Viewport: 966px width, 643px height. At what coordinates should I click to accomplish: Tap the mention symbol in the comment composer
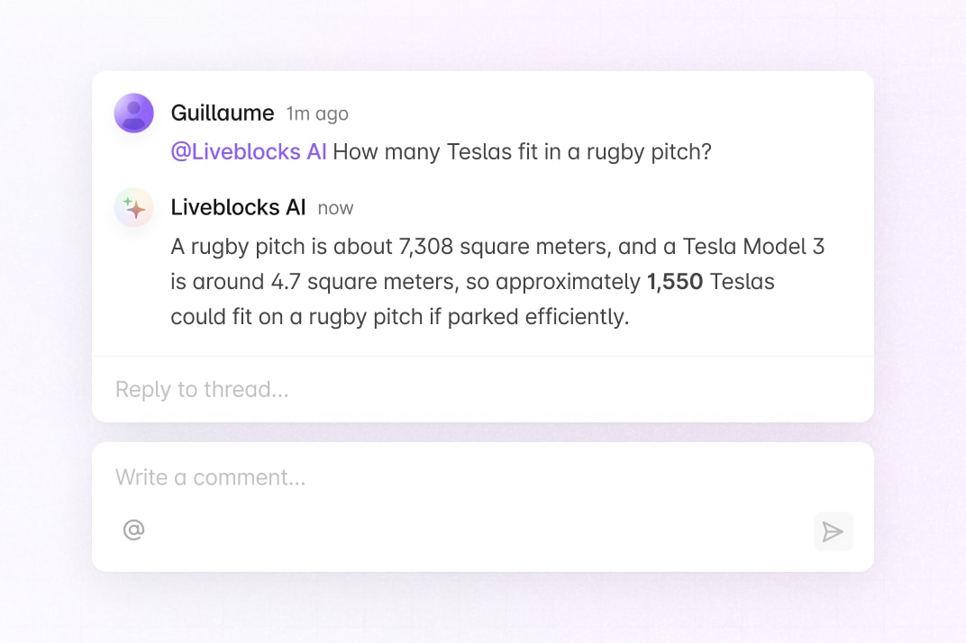133,530
